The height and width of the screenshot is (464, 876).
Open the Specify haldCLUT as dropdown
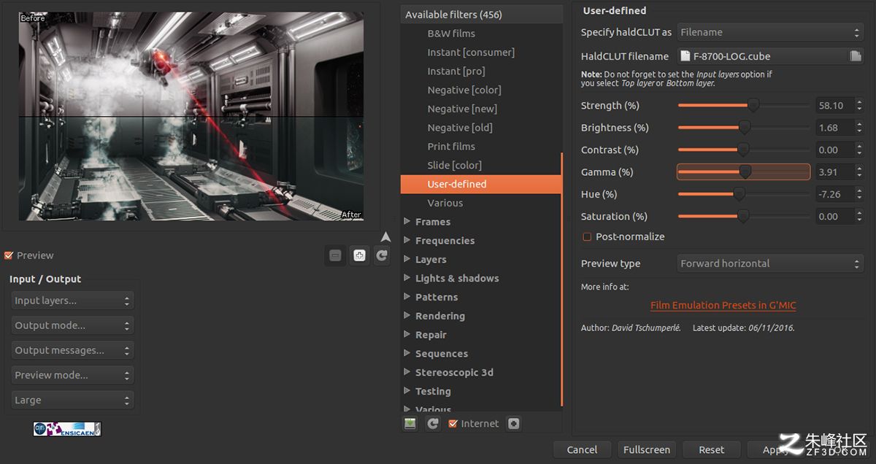tap(770, 32)
